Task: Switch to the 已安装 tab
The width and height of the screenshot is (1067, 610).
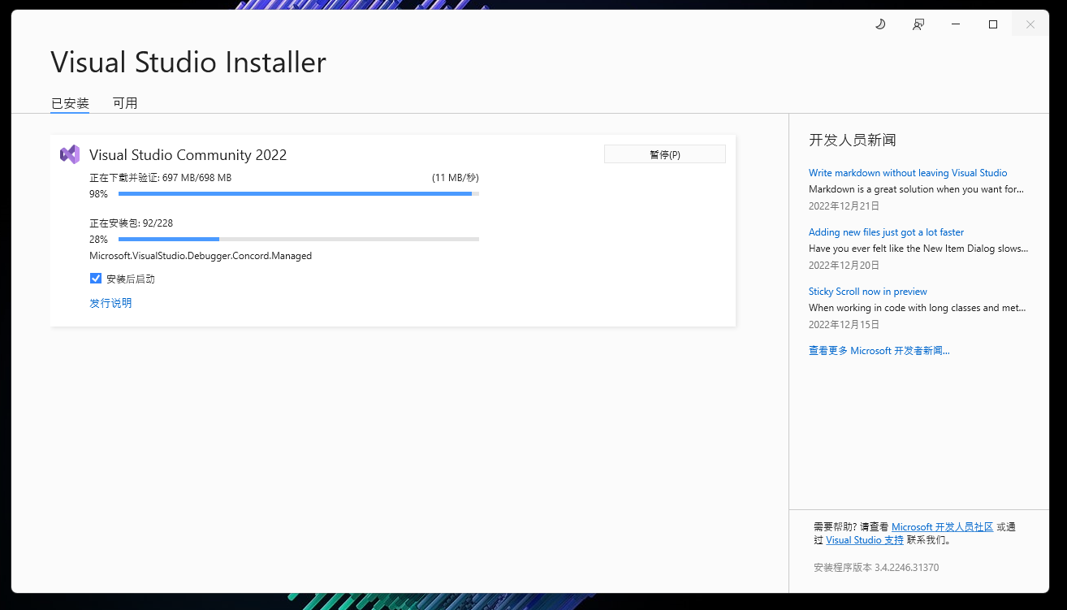Action: tap(70, 103)
